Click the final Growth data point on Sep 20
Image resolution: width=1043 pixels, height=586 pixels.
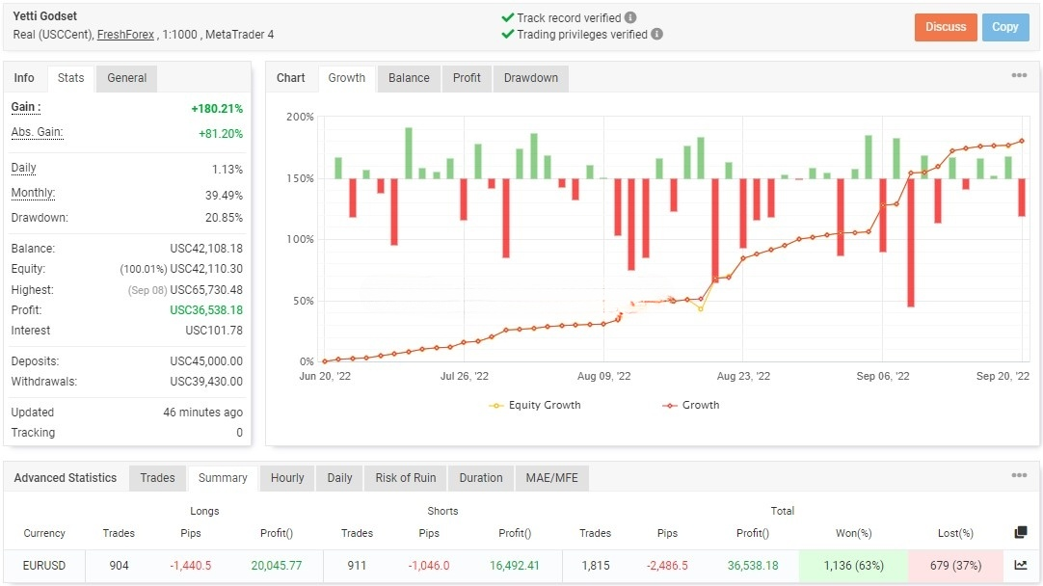point(1022,141)
